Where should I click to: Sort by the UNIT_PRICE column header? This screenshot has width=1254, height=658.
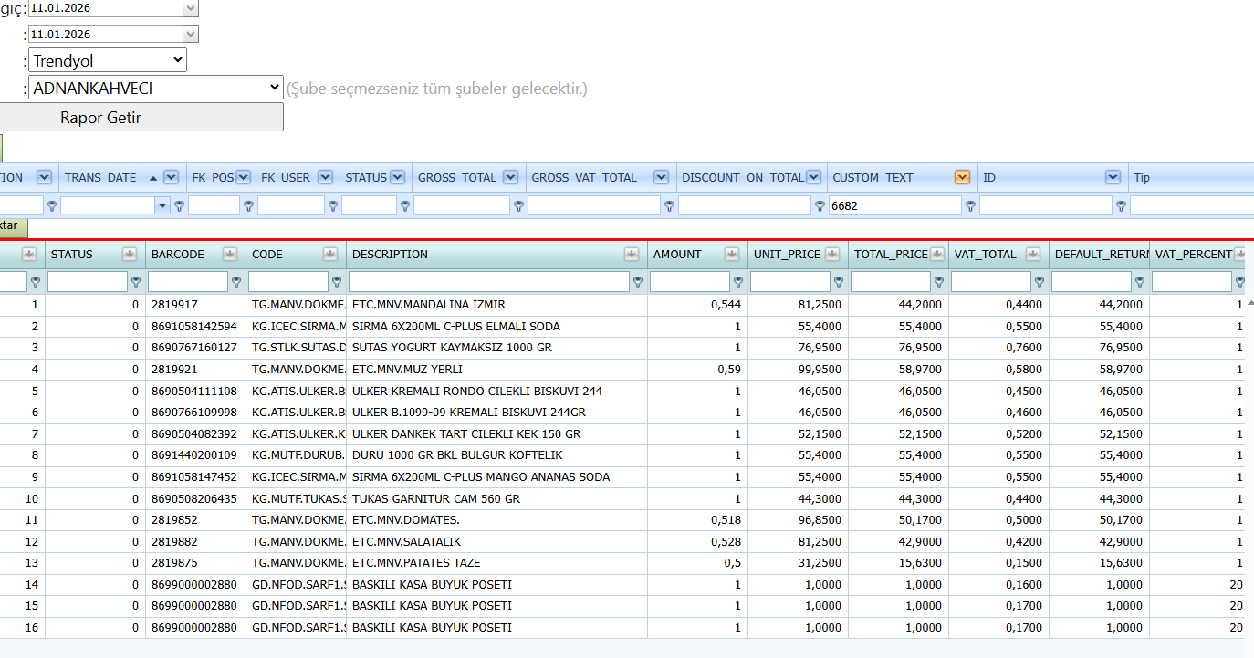pos(787,255)
